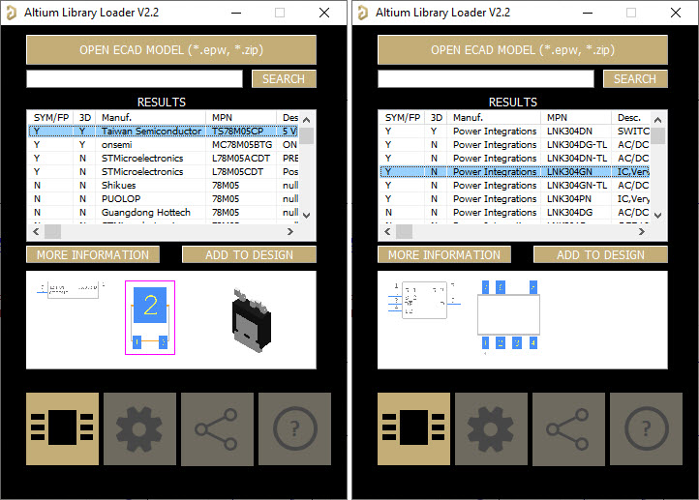Close the right Altium Library Loader window
699x500 pixels.
click(x=676, y=13)
